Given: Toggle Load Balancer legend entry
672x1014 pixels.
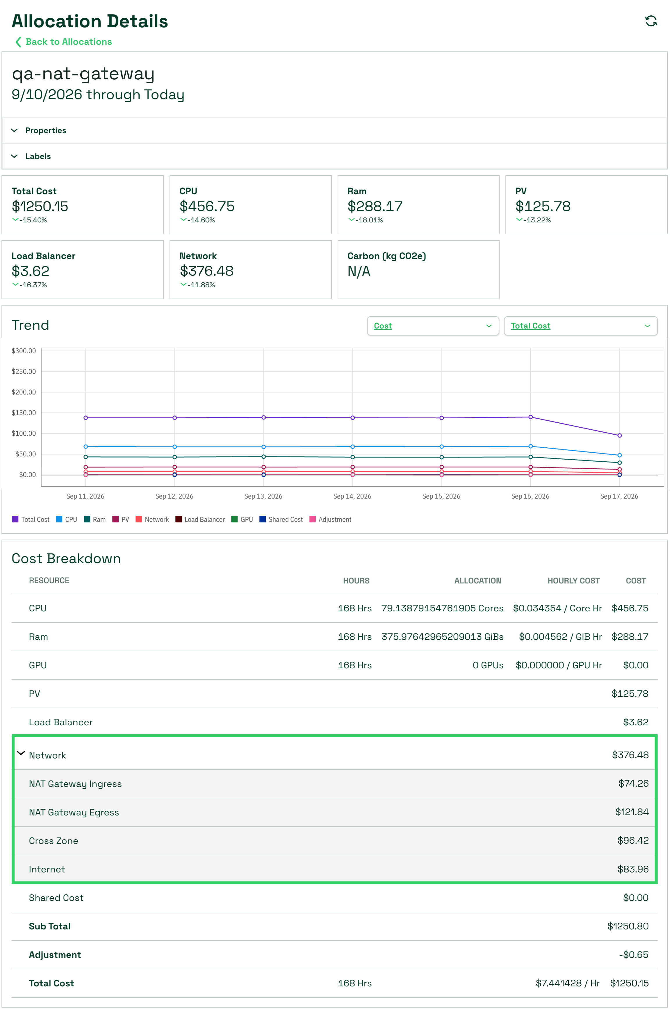Looking at the screenshot, I should [x=200, y=519].
